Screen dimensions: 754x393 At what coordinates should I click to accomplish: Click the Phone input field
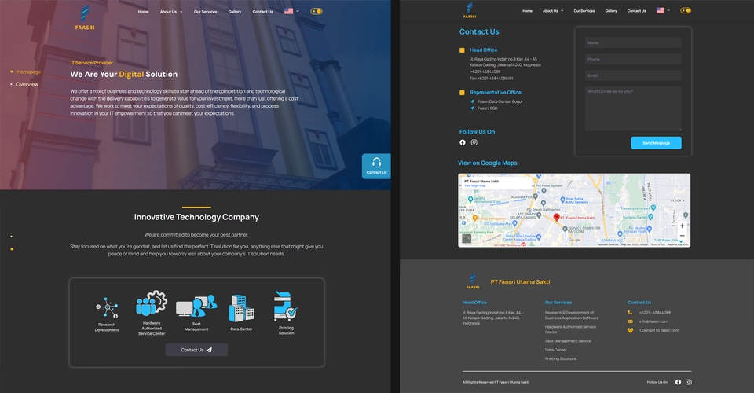633,59
